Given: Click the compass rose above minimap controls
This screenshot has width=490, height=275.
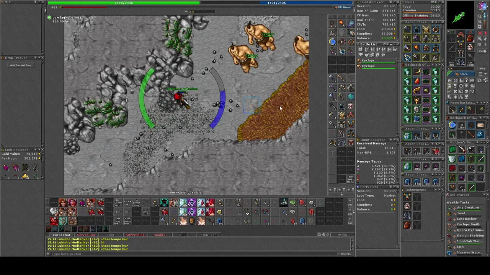Looking at the screenshot, I should coord(483,6).
